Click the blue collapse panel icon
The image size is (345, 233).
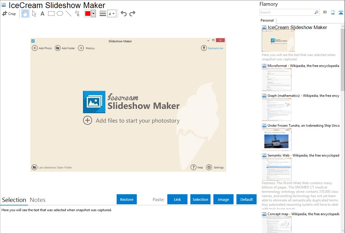pos(341,12)
